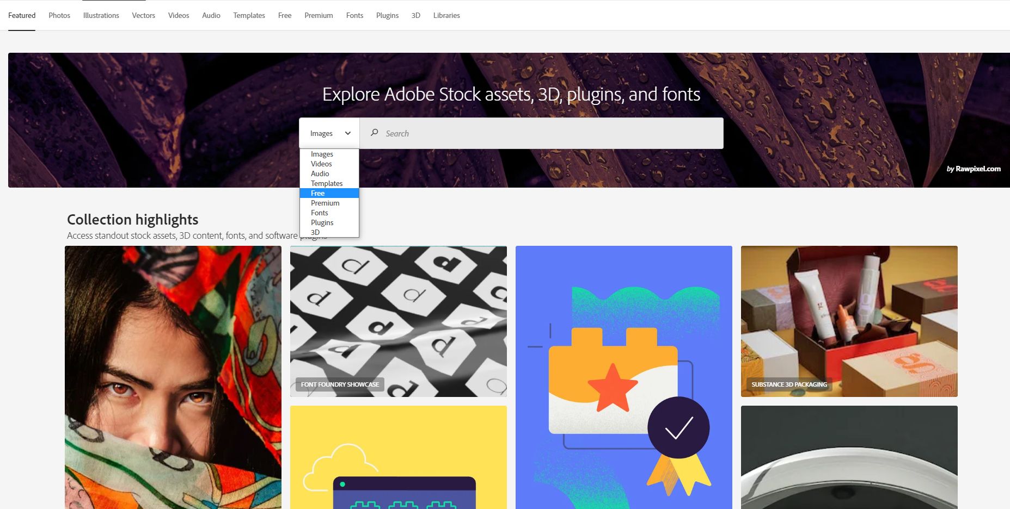Switch to the Photos tab
1010x509 pixels.
[59, 15]
